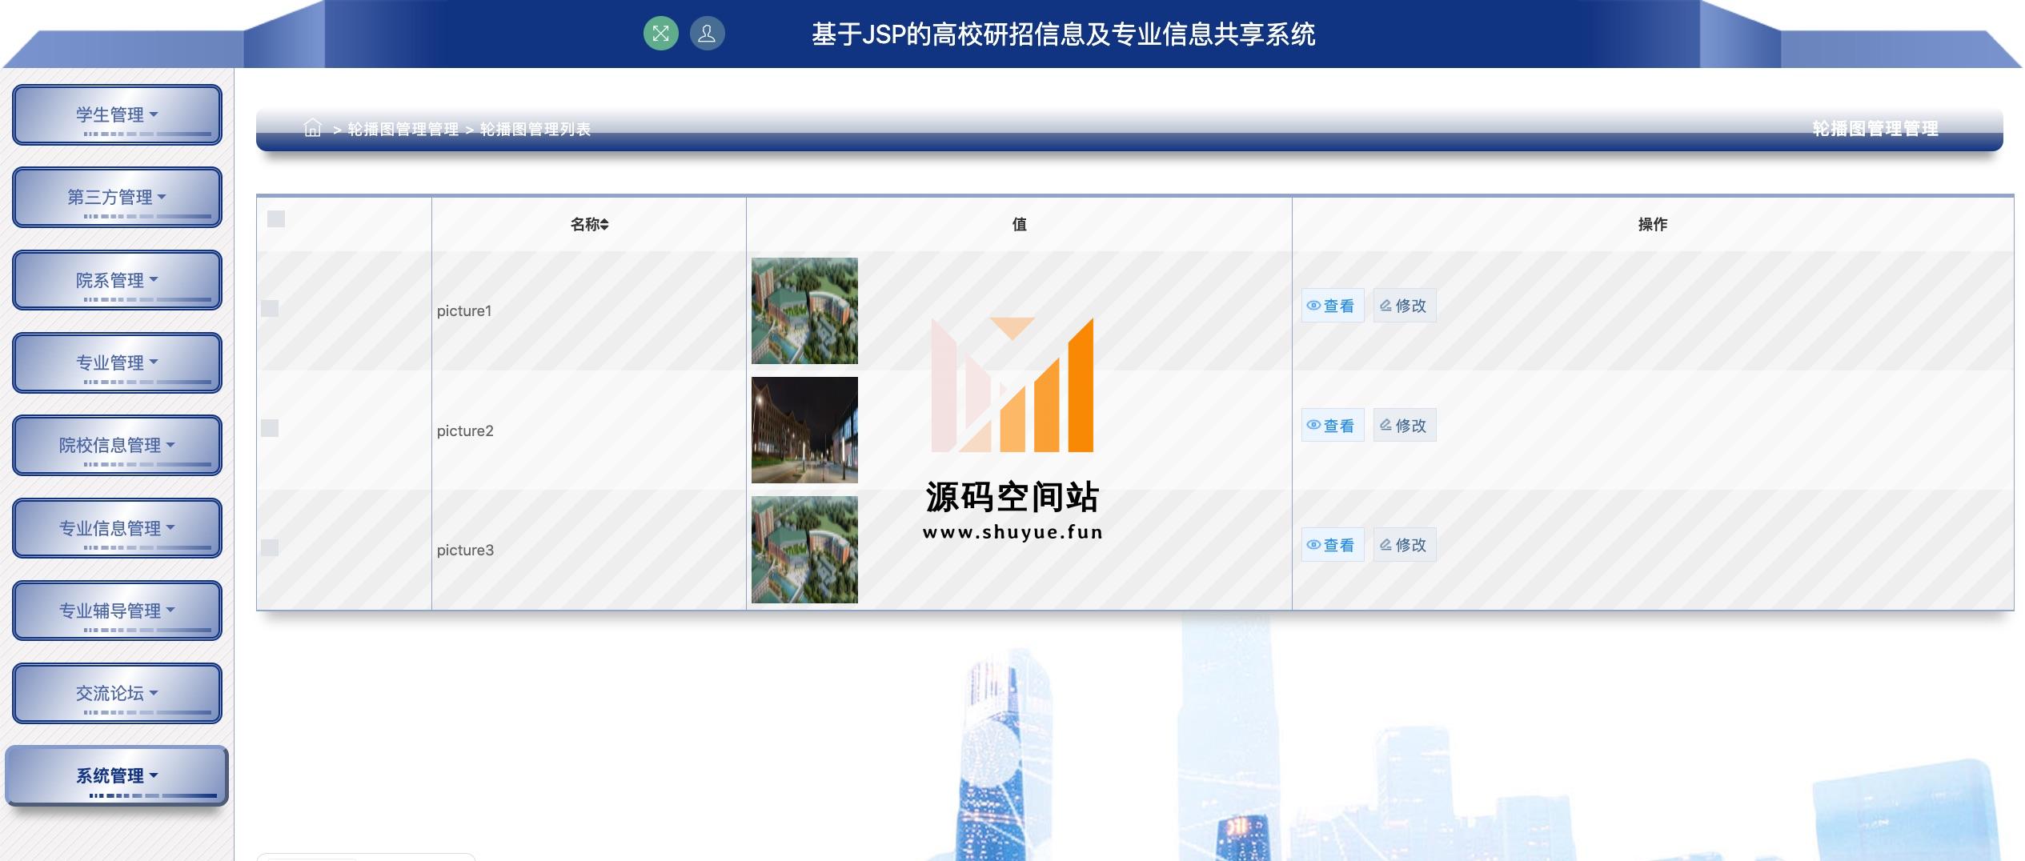Click the 操作 column header

tap(1652, 225)
